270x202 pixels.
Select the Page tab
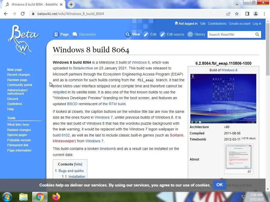point(61,34)
